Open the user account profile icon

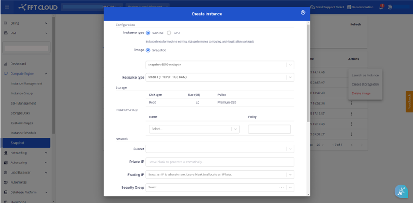pyautogui.click(x=390, y=7)
